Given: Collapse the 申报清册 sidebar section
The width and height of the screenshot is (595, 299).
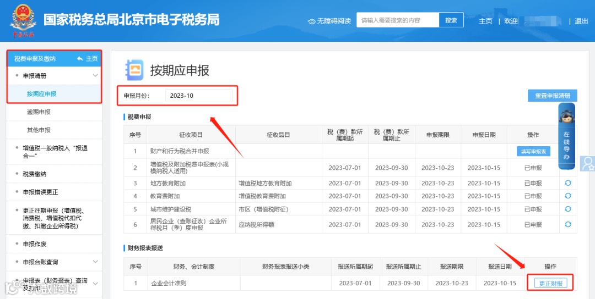Looking at the screenshot, I should [95, 76].
